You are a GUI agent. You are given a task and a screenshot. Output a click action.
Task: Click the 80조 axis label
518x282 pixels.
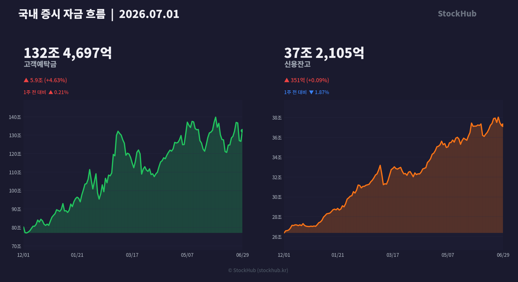pos(16,228)
